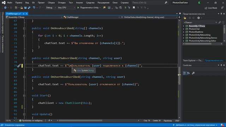Toggle a bookmark with the bookmark icon

point(134,8)
